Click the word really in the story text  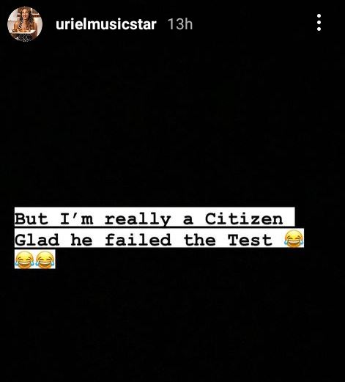(x=138, y=219)
